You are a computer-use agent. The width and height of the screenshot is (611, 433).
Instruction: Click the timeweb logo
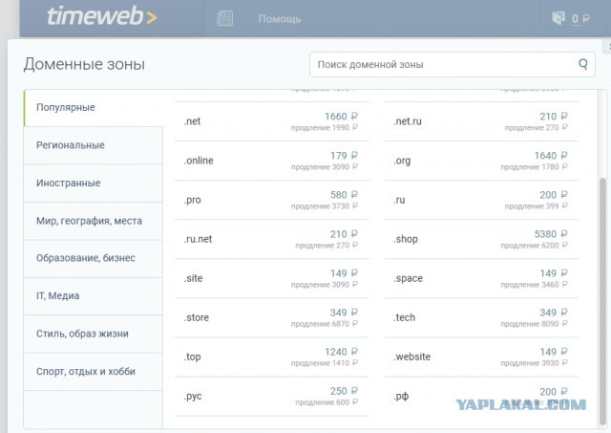[102, 16]
